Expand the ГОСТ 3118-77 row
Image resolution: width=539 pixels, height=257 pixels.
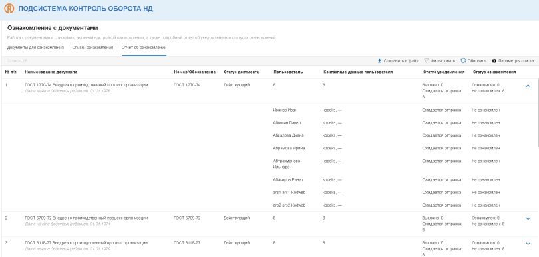528,244
